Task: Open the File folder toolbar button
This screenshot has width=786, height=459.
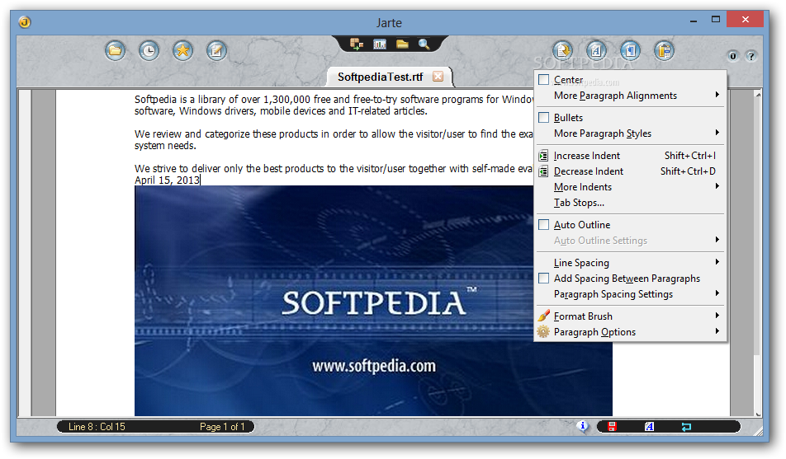Action: 116,50
